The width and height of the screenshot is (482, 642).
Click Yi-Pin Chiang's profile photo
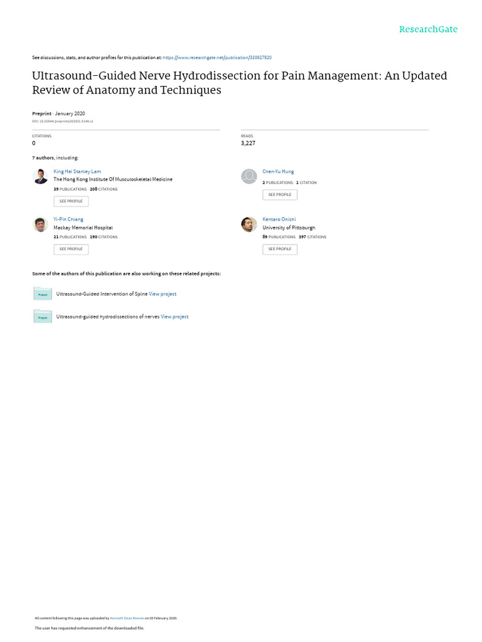[40, 224]
